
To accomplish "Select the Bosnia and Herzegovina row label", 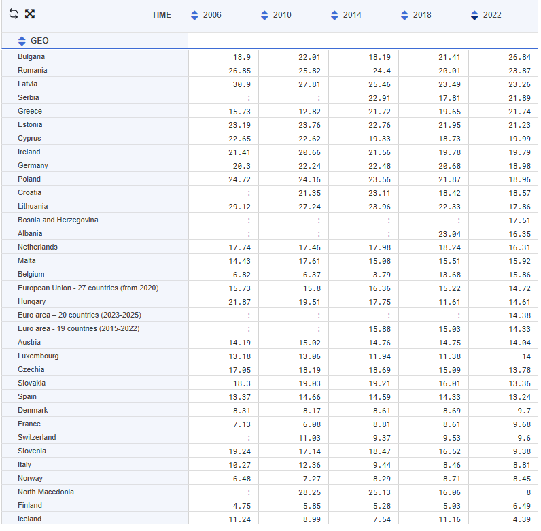I will click(58, 220).
